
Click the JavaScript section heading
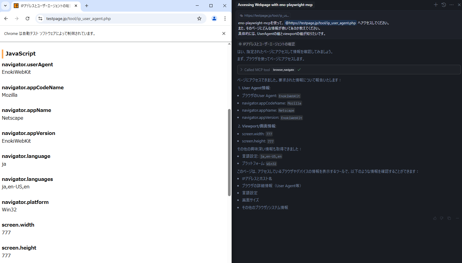click(x=20, y=54)
